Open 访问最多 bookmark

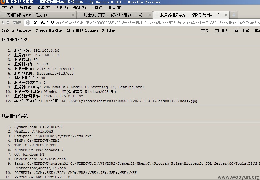point(221,31)
